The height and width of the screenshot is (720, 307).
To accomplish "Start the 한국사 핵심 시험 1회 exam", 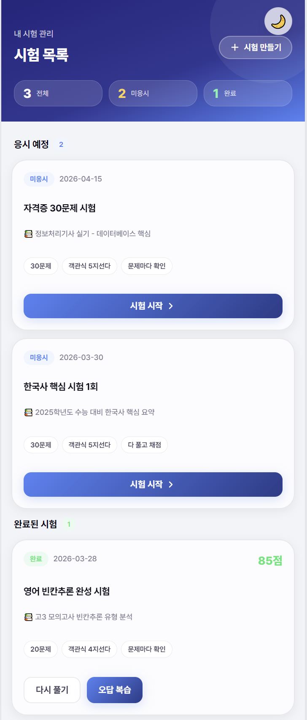I will click(153, 485).
